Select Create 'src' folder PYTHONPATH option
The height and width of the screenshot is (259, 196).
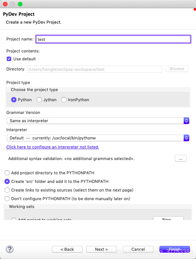[7, 181]
